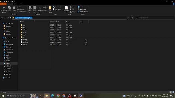Go forward with the Forward arrow
Screen dimensions: 175x98
click(x=5, y=18)
